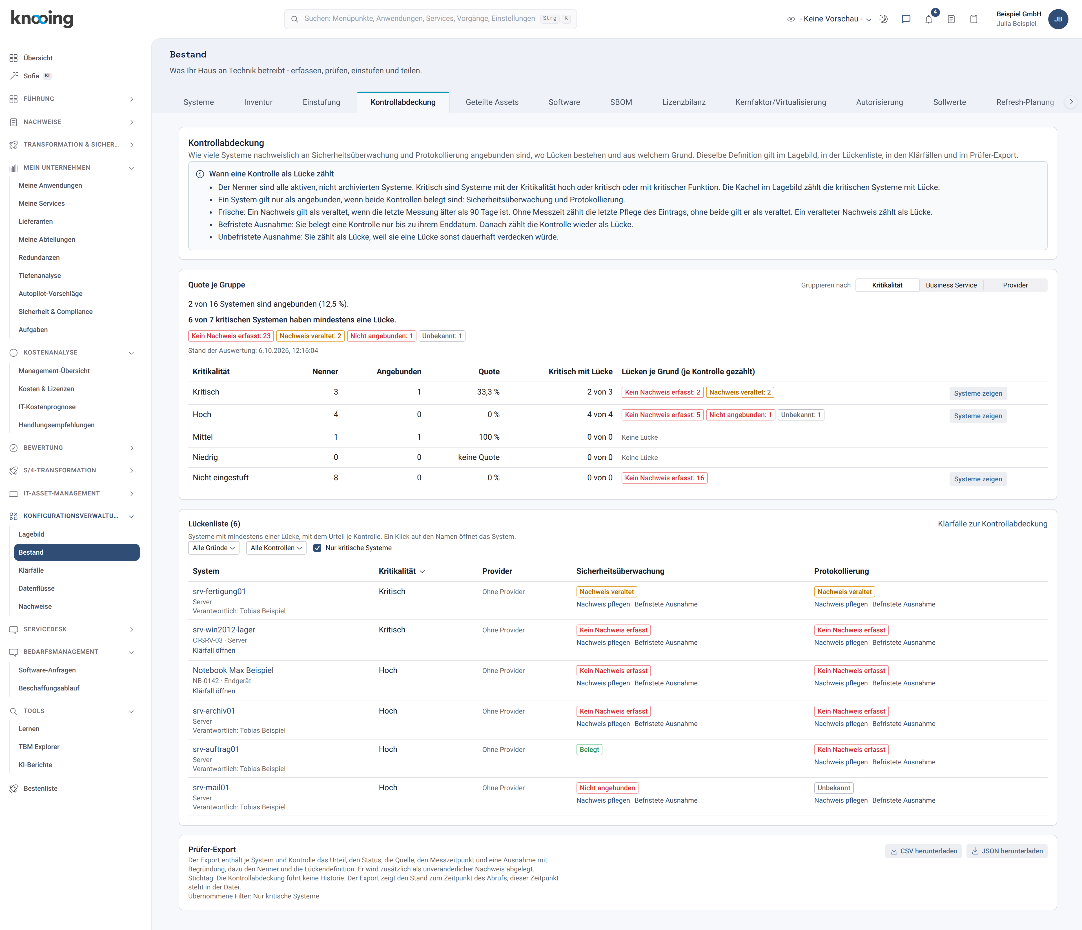Switch to the Lizenzbilanz tab
The height and width of the screenshot is (930, 1082).
tap(684, 102)
